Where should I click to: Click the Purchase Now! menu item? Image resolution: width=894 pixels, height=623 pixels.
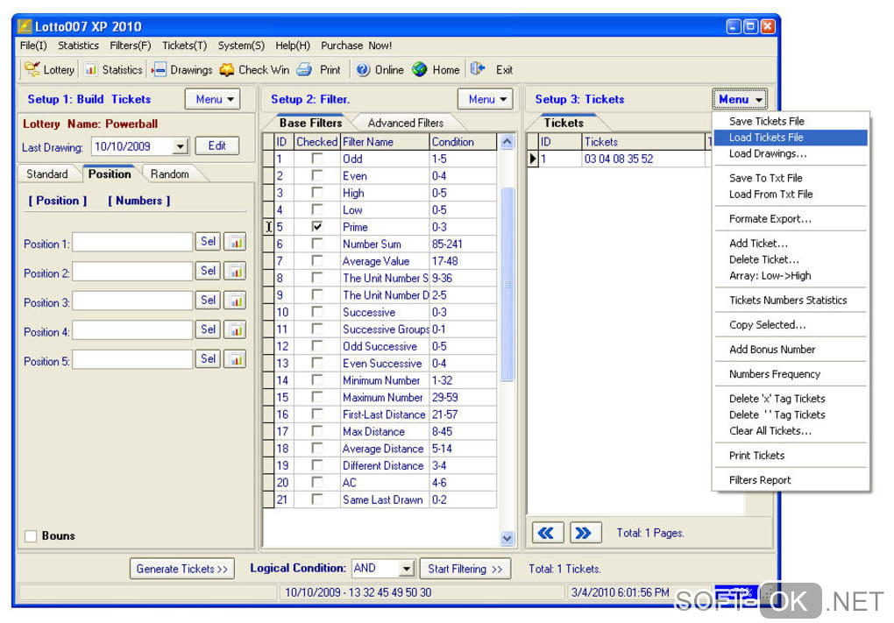(356, 46)
